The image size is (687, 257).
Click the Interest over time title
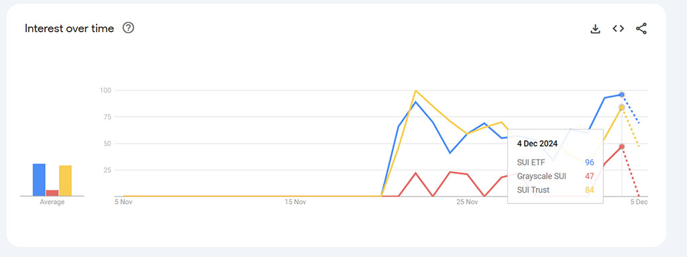pyautogui.click(x=69, y=28)
